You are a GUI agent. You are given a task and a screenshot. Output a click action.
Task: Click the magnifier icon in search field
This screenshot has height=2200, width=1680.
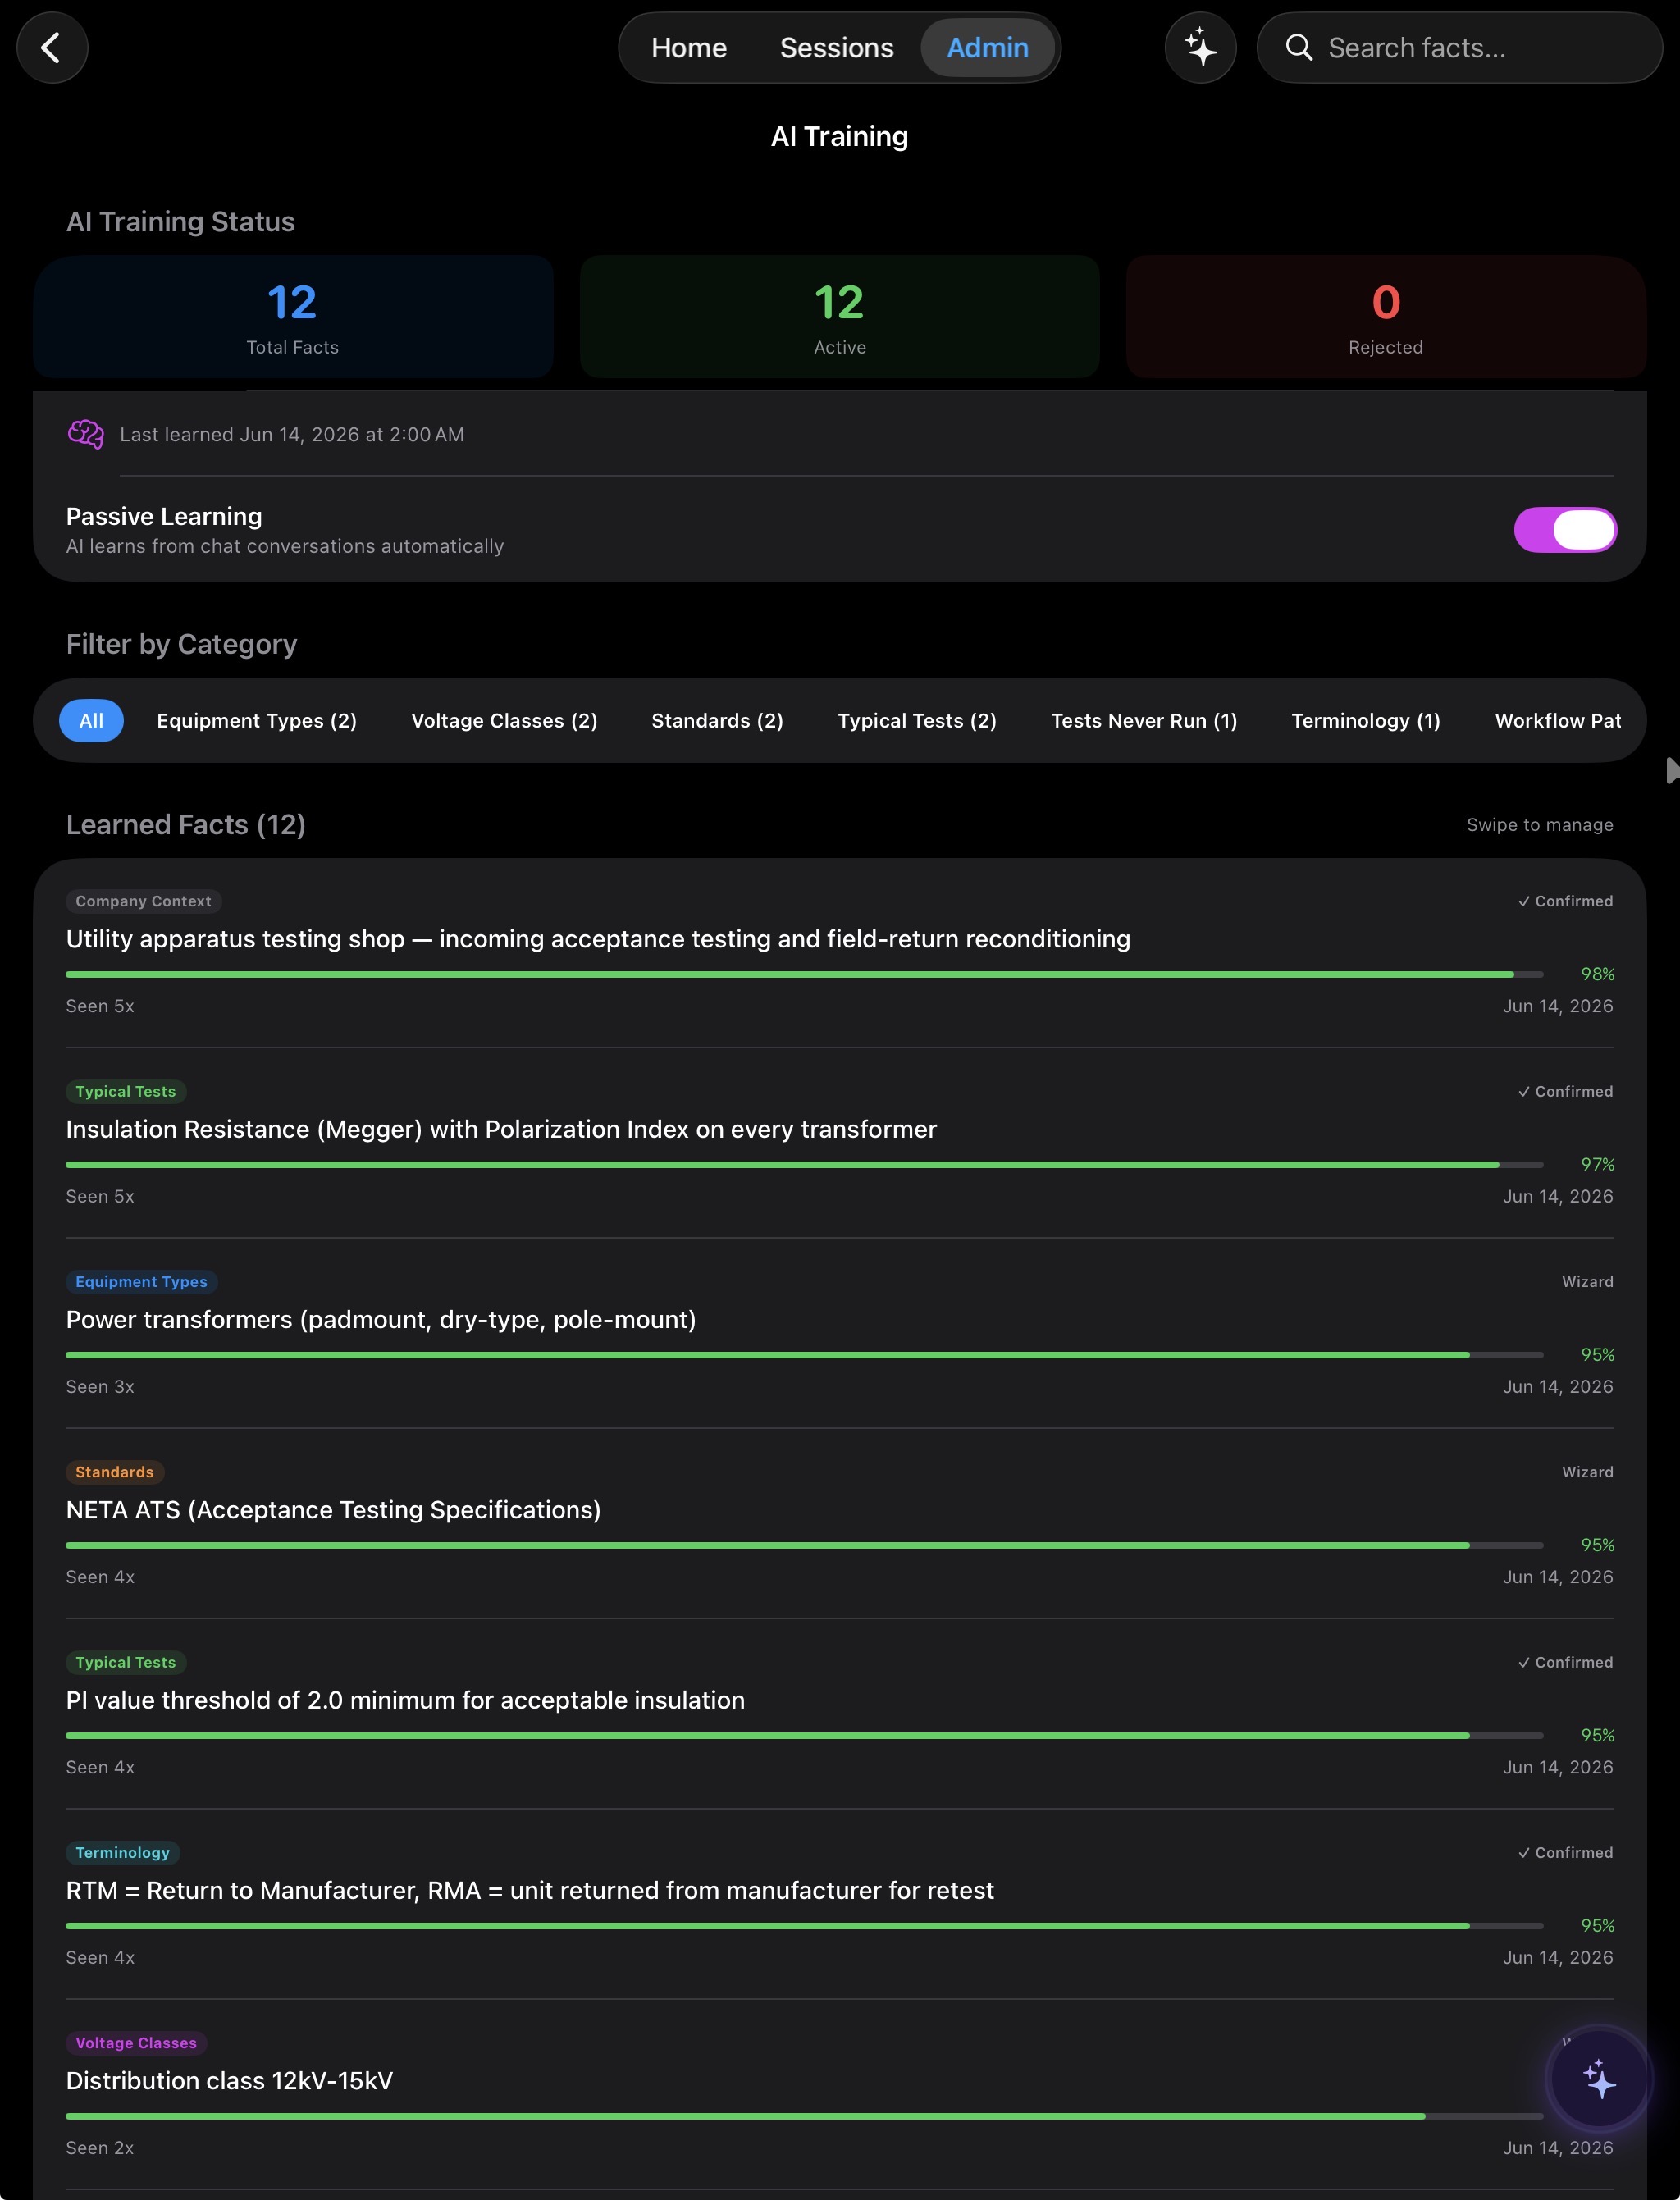pos(1298,47)
